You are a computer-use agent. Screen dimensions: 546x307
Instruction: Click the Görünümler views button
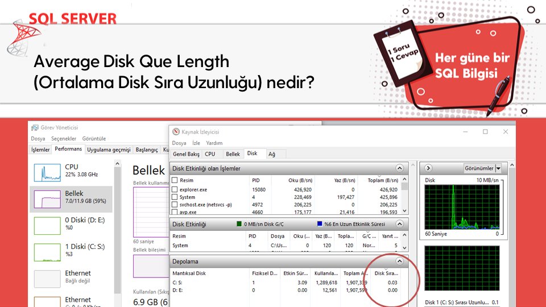tap(479, 168)
